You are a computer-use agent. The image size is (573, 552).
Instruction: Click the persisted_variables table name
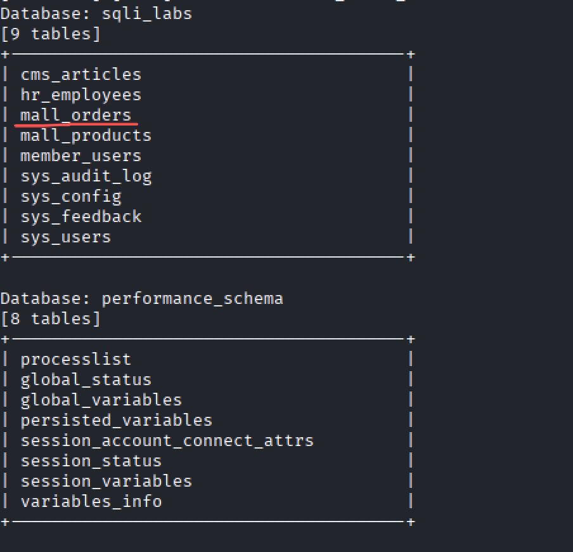coord(116,420)
